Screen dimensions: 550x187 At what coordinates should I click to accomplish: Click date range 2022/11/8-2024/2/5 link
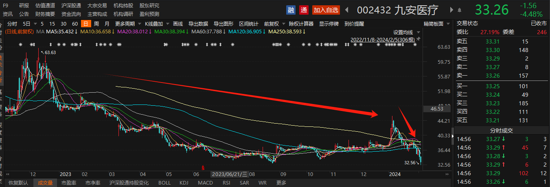coord(383,39)
